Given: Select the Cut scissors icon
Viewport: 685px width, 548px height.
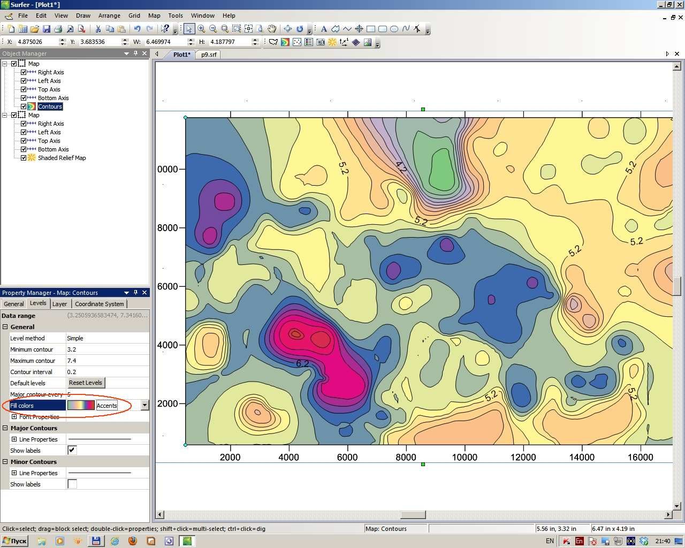Looking at the screenshot, I should click(98, 29).
